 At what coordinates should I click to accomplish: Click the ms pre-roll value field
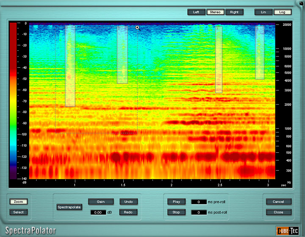tap(199, 202)
